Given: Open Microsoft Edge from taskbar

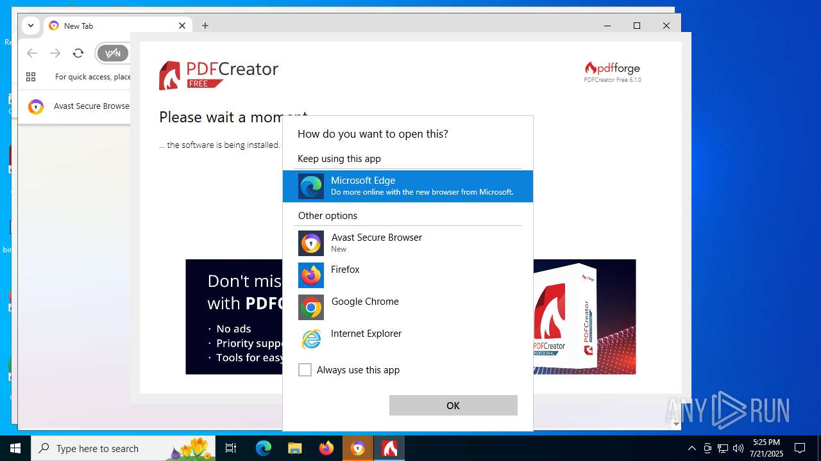Looking at the screenshot, I should pyautogui.click(x=264, y=448).
